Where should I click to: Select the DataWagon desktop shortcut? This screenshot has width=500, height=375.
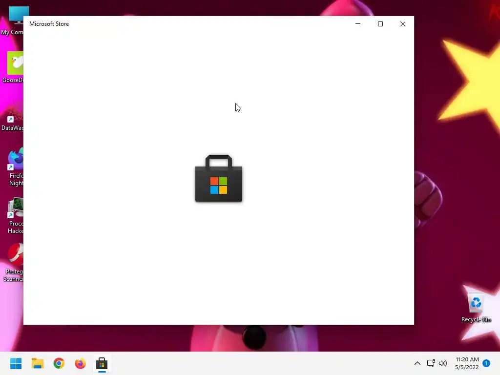12,115
